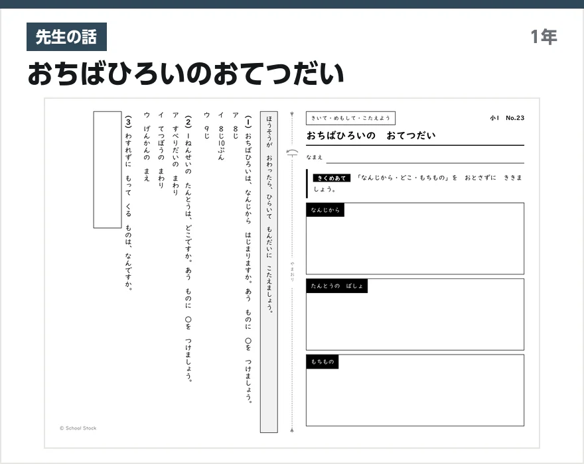The width and height of the screenshot is (584, 464).
Task: Click the なんじから black tag
Action: [325, 210]
